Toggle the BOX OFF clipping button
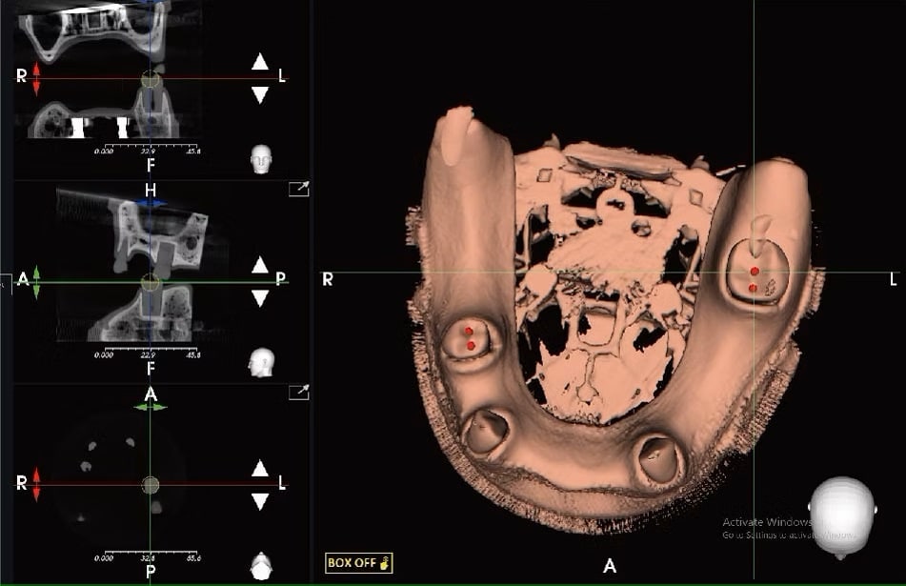906x586 pixels. (358, 562)
